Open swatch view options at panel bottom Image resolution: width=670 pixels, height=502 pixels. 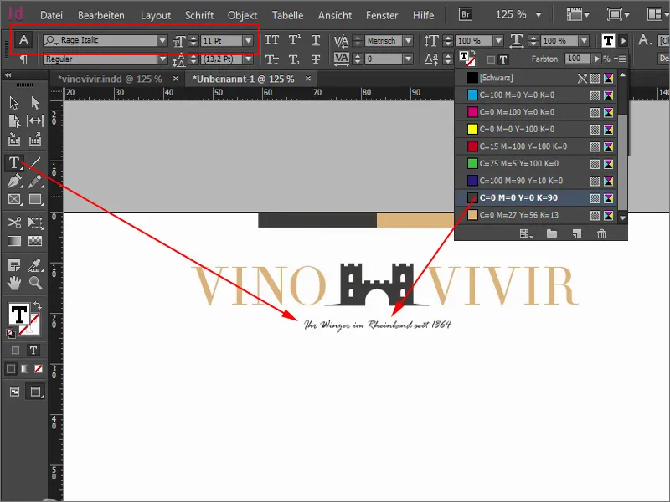click(527, 233)
